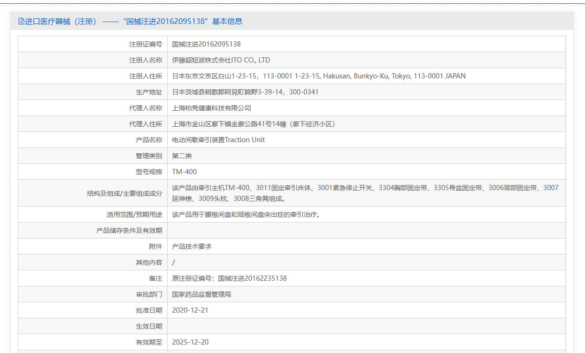This screenshot has height=353, width=585.
Task: Click the 代理人住所 label
Action: (x=146, y=124)
